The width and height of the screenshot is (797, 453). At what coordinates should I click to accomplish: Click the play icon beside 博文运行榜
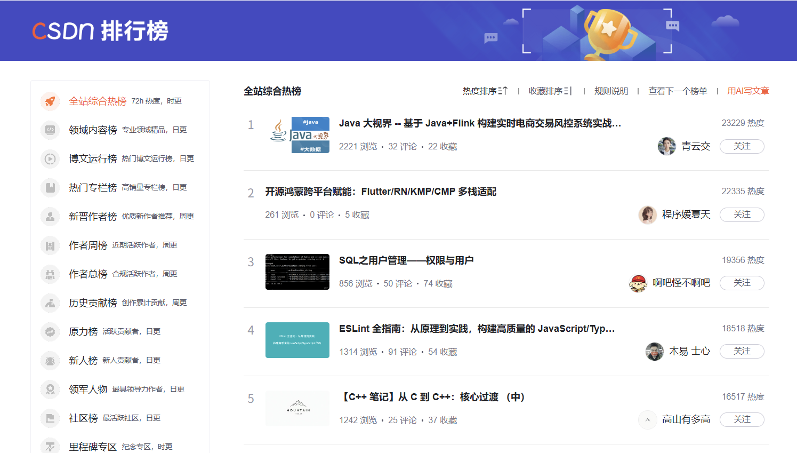pos(50,158)
